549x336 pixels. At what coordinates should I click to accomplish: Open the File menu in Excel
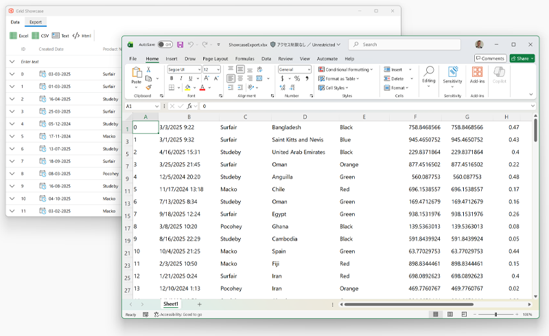click(x=133, y=58)
